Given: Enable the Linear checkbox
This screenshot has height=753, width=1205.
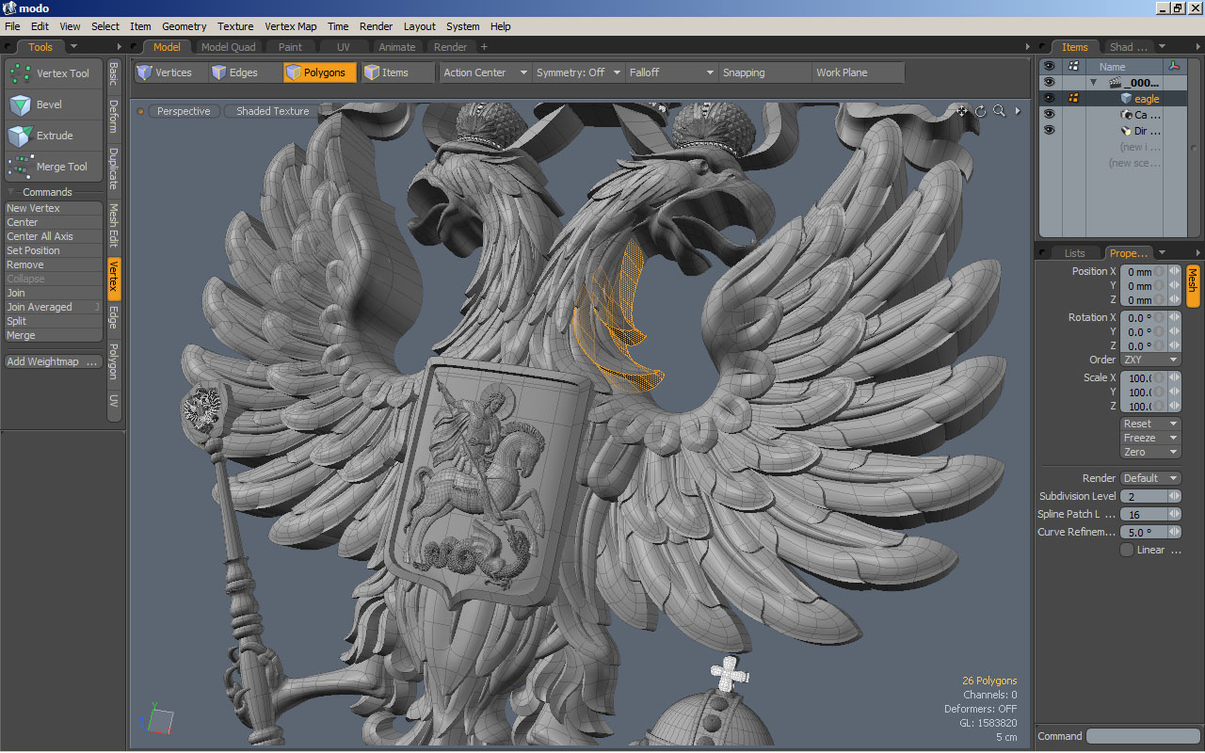Looking at the screenshot, I should [1127, 551].
